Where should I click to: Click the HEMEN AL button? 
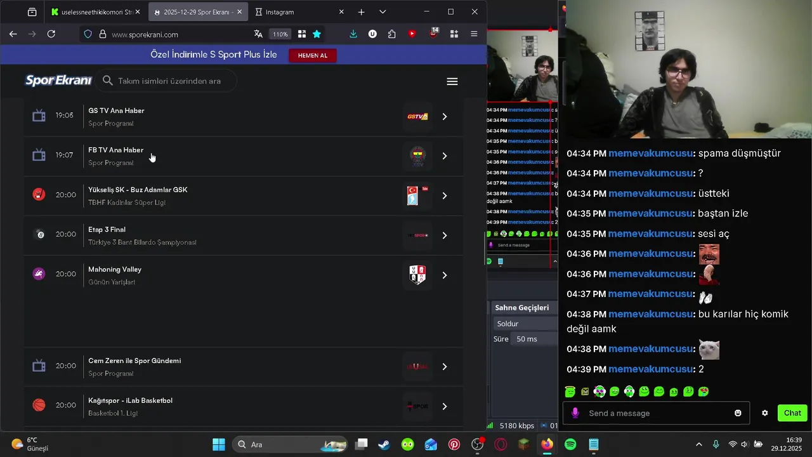[313, 55]
